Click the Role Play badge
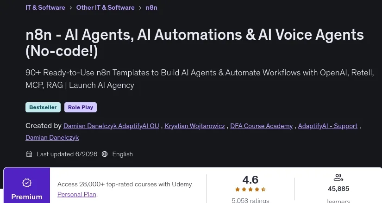 click(81, 107)
